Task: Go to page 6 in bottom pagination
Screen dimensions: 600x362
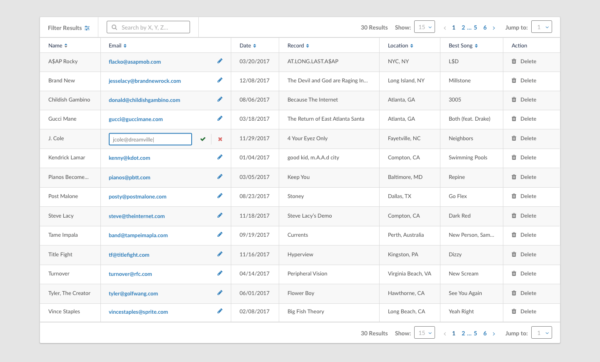Action: (485, 333)
